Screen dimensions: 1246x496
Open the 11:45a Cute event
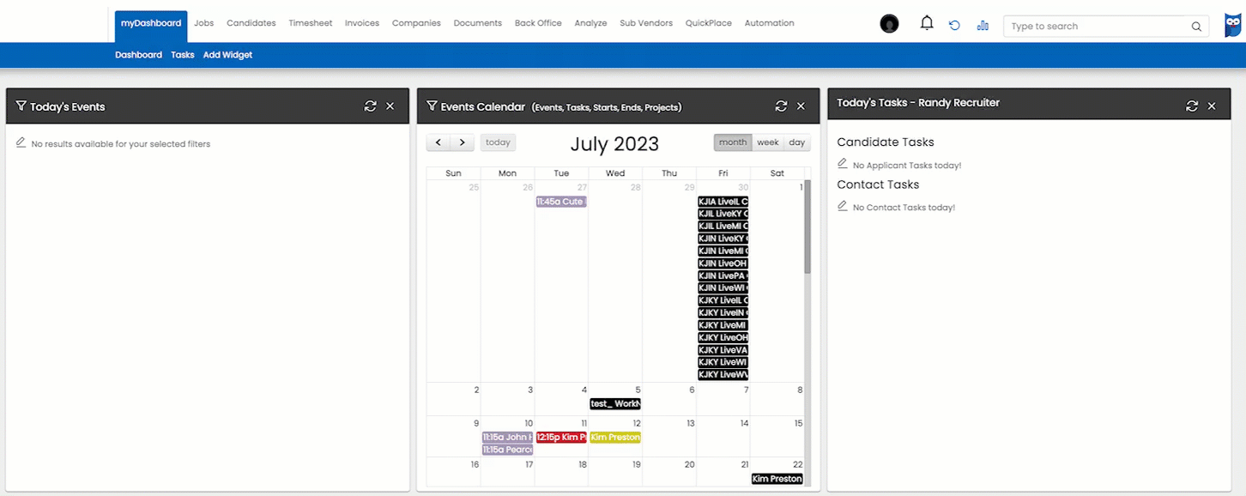pos(560,202)
